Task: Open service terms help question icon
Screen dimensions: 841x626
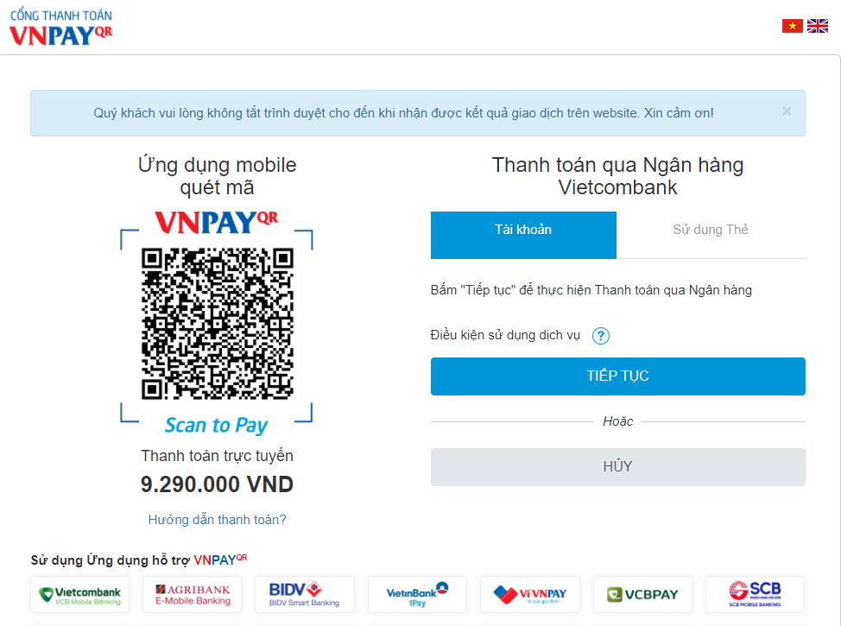Action: point(601,336)
